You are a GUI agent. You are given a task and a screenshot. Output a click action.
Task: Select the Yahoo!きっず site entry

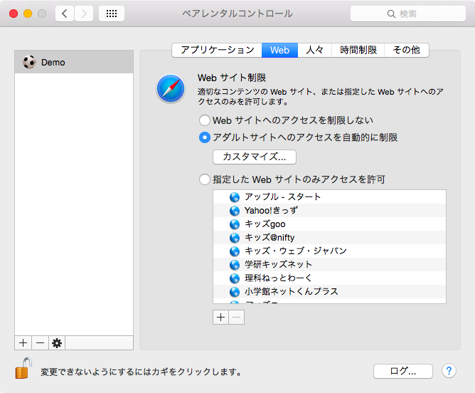click(330, 211)
